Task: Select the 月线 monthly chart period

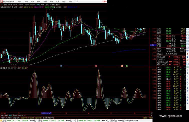Action: 47,5
